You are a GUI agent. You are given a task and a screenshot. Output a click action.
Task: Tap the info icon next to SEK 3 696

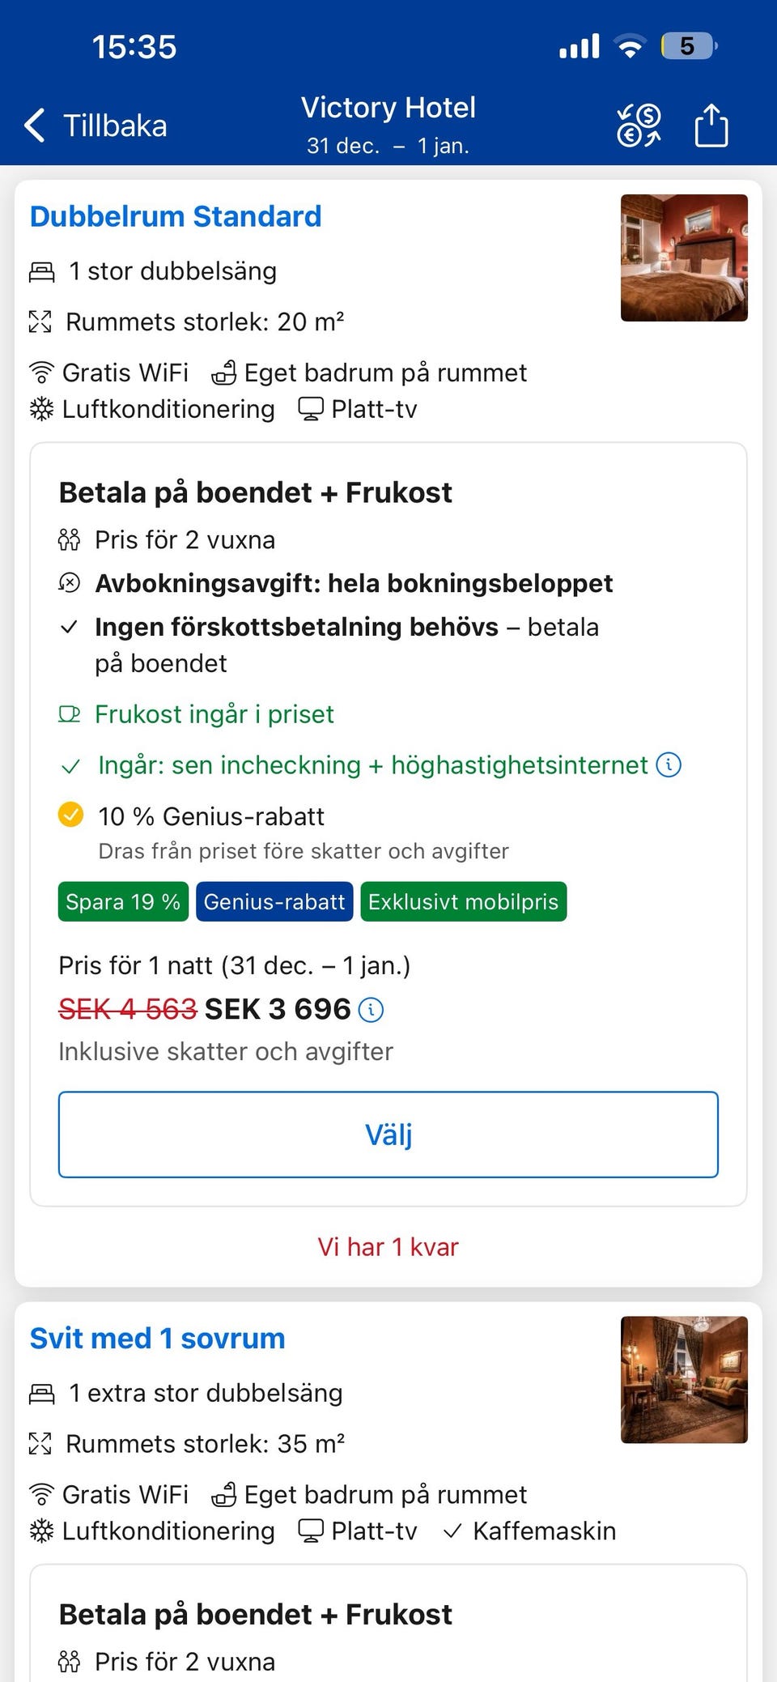371,1009
